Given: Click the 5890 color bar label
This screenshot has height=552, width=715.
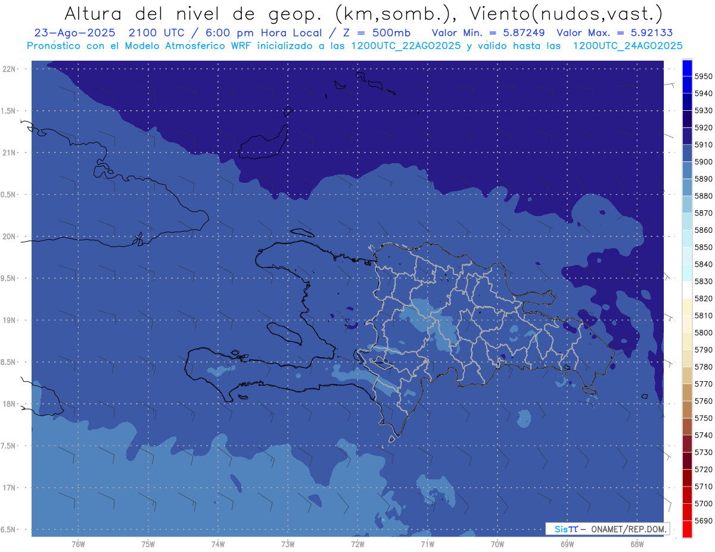Looking at the screenshot, I should pos(703,179).
